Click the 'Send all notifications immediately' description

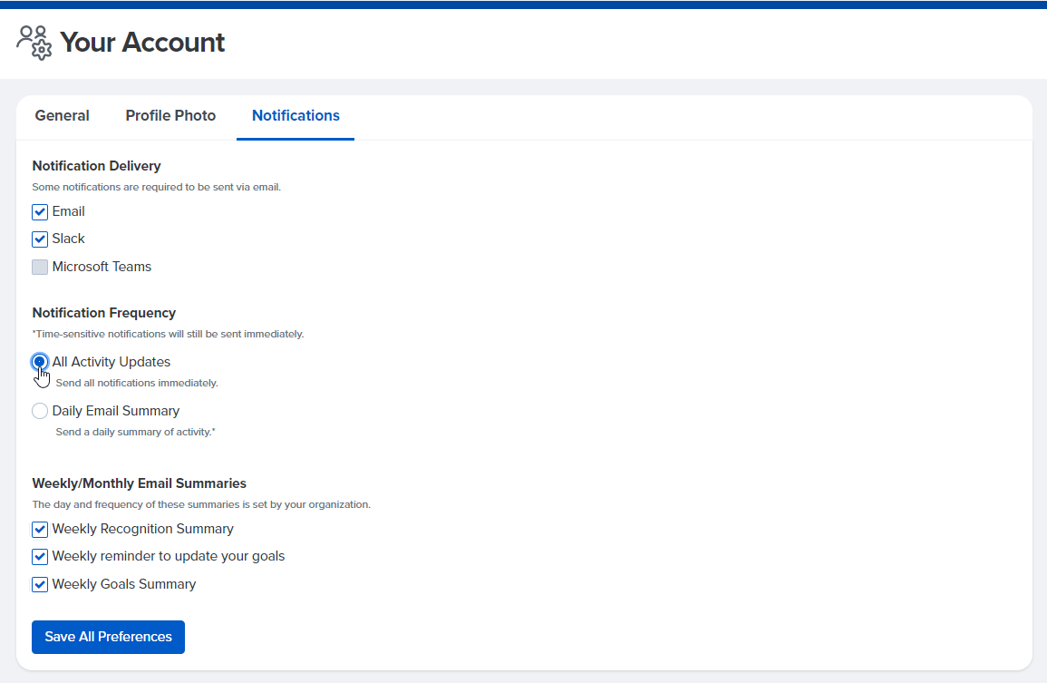pos(136,383)
